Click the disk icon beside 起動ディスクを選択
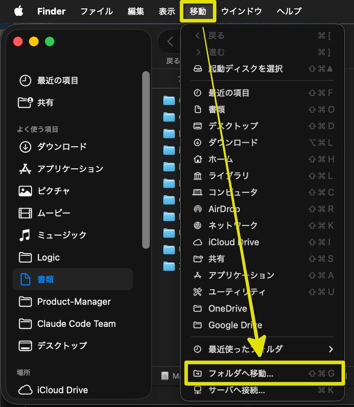 198,69
